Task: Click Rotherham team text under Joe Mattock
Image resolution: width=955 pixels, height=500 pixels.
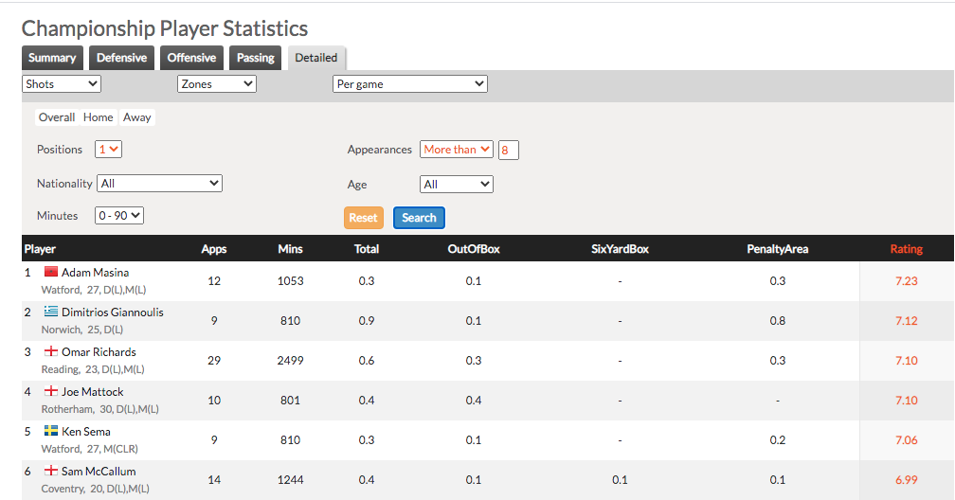Action: (67, 409)
